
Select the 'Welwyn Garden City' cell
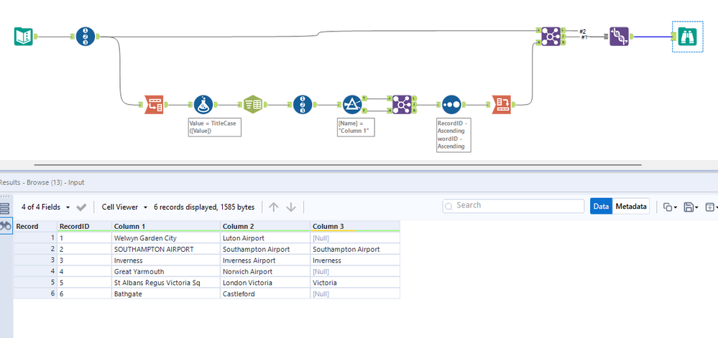coord(166,238)
